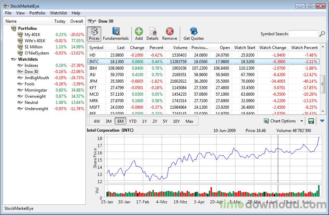Viewport: 329px width, 215px height.
Task: Switch to Max chart range
Action: coord(190,121)
